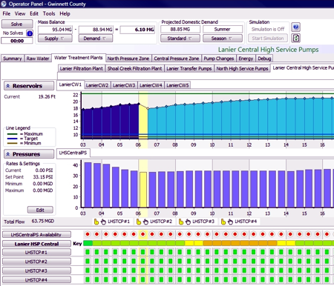This screenshot has width=334, height=286.
Task: Open the Tools menu
Action: coord(49,14)
